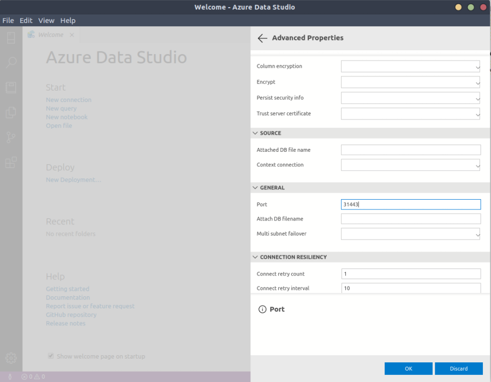The image size is (491, 382).
Task: Open the Notebooks view in the activity bar
Action: (11, 88)
